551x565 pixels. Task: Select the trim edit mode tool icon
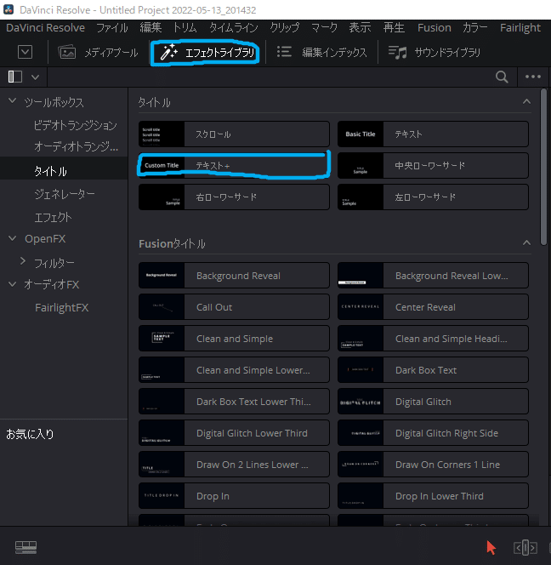coord(525,547)
